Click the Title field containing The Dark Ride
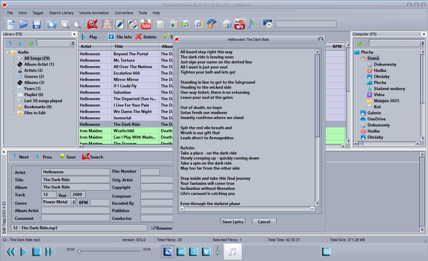Screen dimensions: 428x261 point(76,180)
